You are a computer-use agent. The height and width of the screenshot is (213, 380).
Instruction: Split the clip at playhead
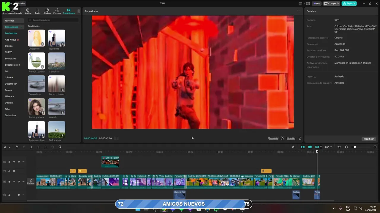tap(31, 147)
